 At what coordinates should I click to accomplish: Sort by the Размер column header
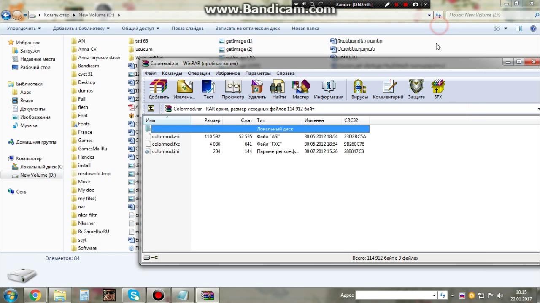coord(207,120)
